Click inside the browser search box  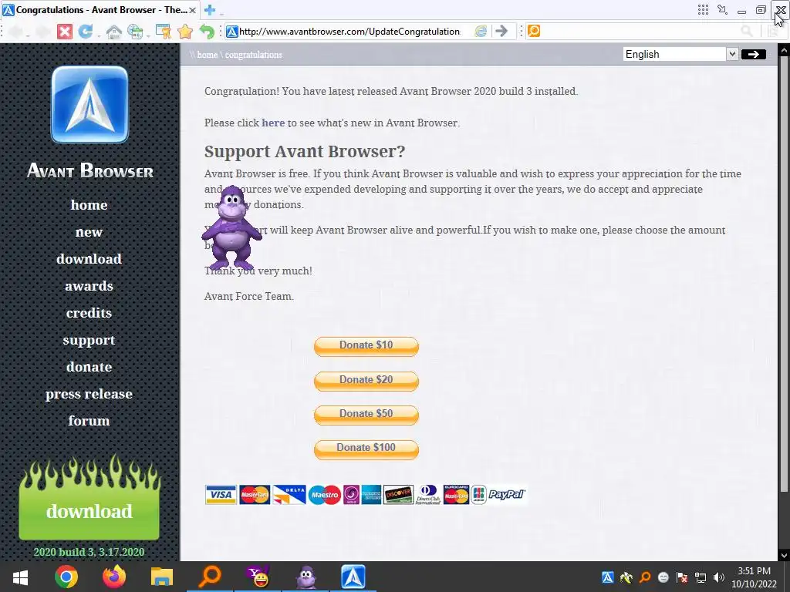pyautogui.click(x=640, y=31)
